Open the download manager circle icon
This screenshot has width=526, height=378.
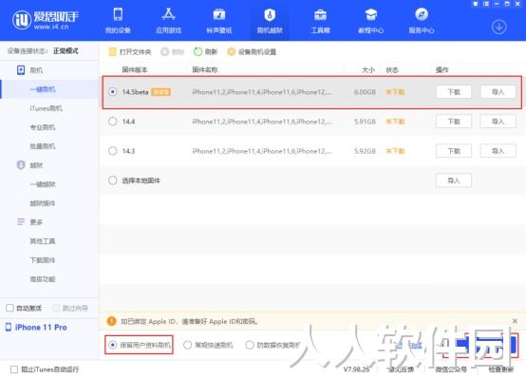pyautogui.click(x=498, y=27)
